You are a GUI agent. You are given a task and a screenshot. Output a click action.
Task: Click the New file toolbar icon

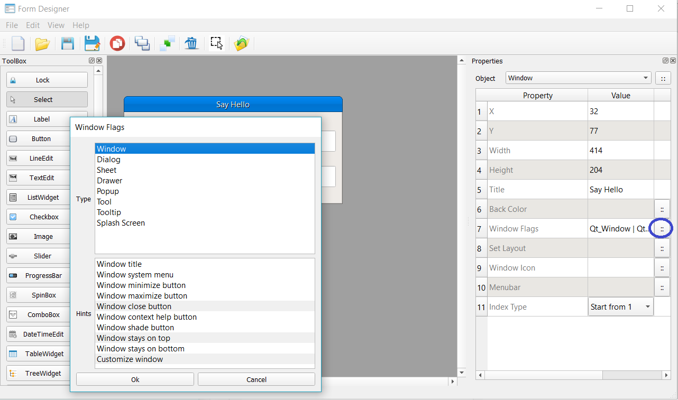(x=18, y=43)
